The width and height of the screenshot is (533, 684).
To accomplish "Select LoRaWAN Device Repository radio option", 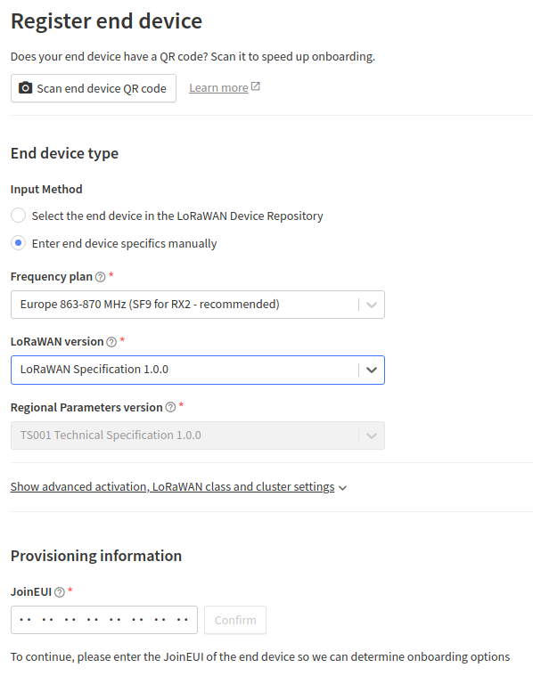I will (x=19, y=216).
